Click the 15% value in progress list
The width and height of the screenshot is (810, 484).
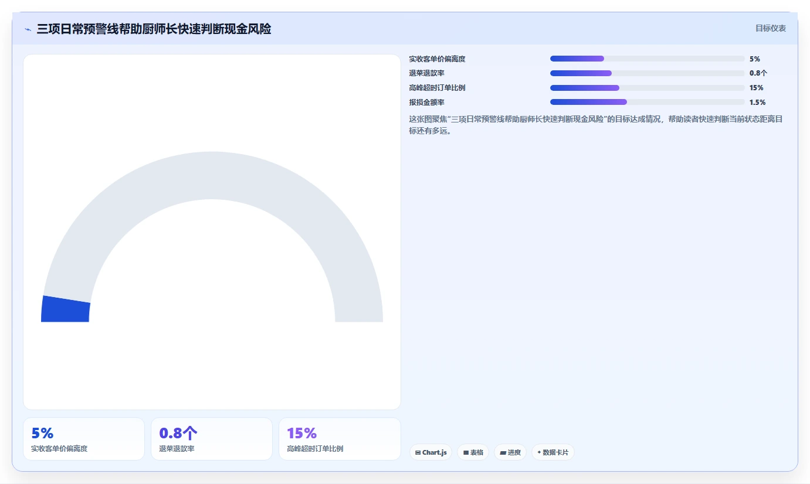[x=756, y=88]
